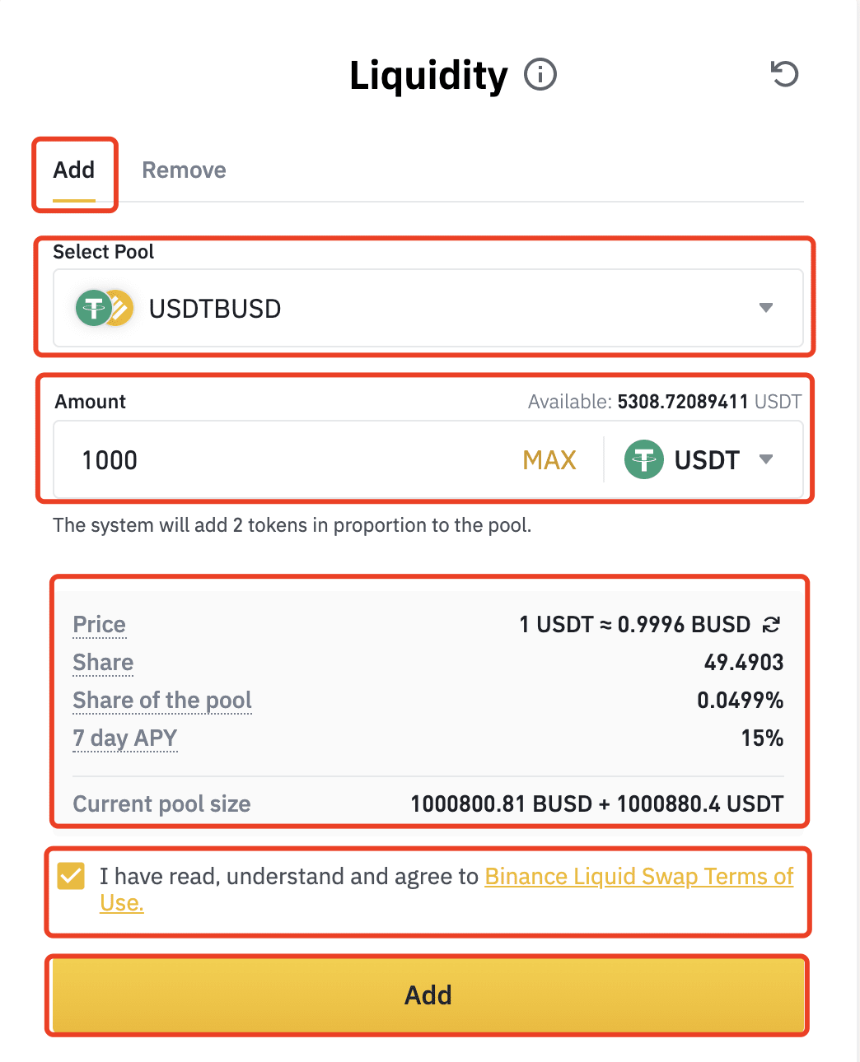Switch to the Remove tab
The height and width of the screenshot is (1062, 860).
tap(184, 170)
